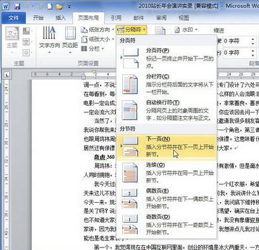The width and height of the screenshot is (259, 250).
Task: Increase the lower indent value spinner
Action: pos(252,51)
